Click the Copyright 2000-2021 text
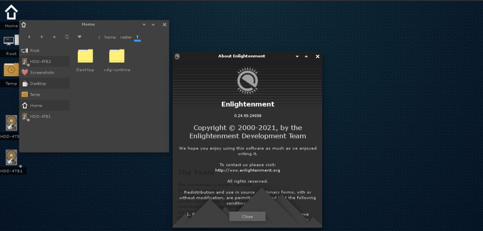The width and height of the screenshot is (483, 231). click(247, 132)
